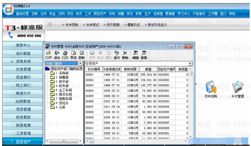Click the greyed 保存 (Save) icon
This screenshot has width=251, height=146.
tap(92, 55)
